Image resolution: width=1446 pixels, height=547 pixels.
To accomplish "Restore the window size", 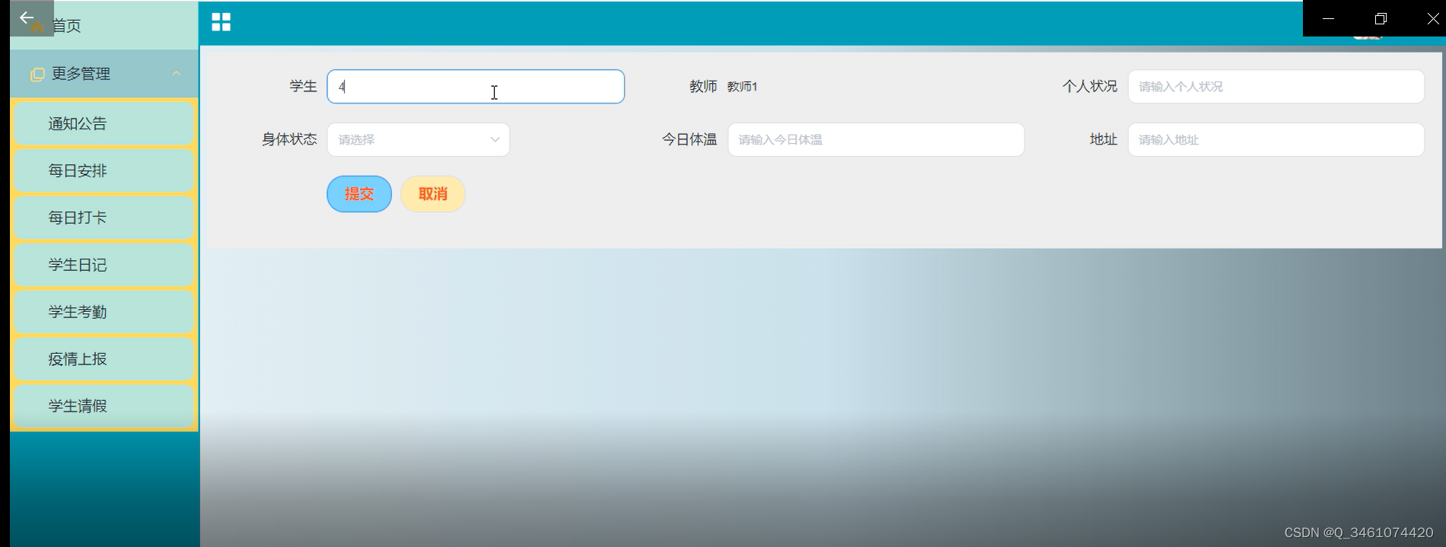I will pos(1381,18).
